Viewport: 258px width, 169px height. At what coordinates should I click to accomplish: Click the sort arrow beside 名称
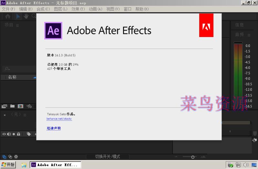(x=35, y=77)
